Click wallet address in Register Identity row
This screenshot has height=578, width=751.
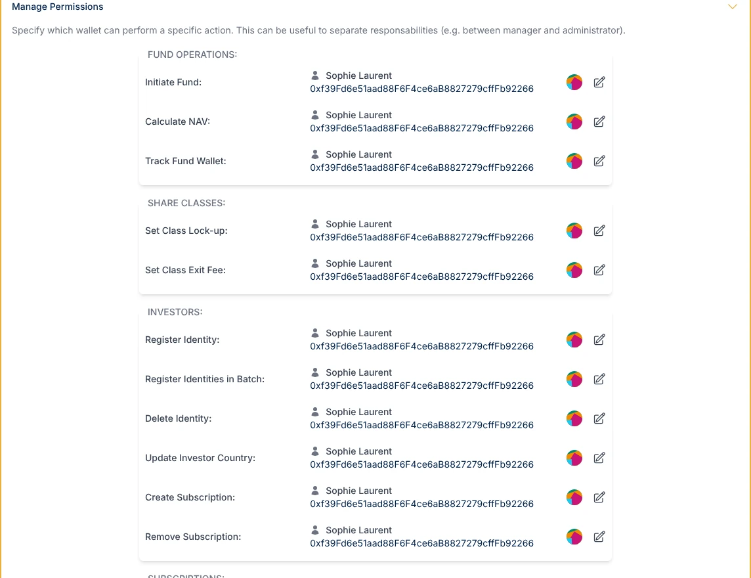421,346
